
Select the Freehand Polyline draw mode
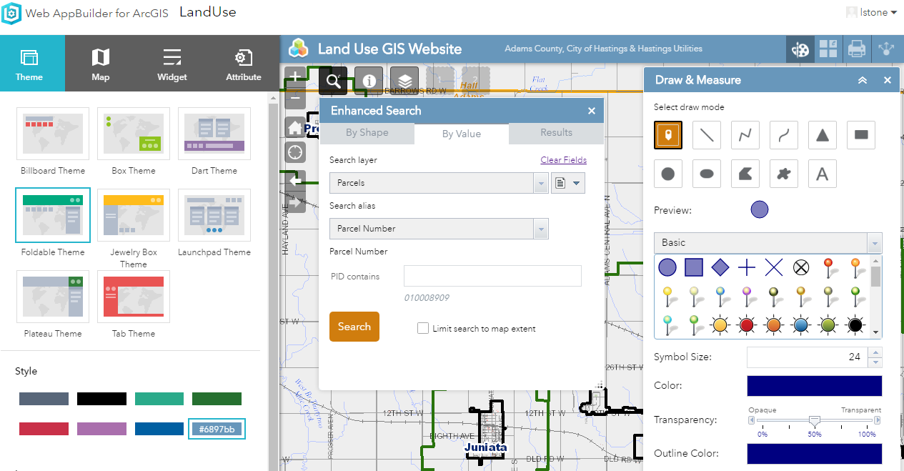pyautogui.click(x=784, y=134)
